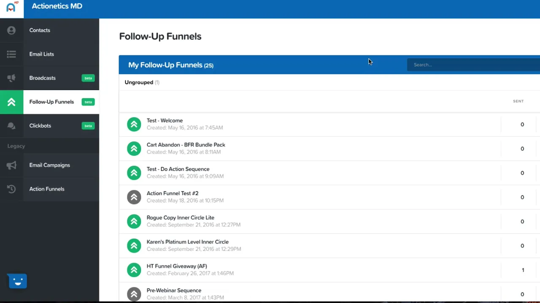
Task: Click the My Follow-Up Funnels (25) heading
Action: tap(171, 65)
